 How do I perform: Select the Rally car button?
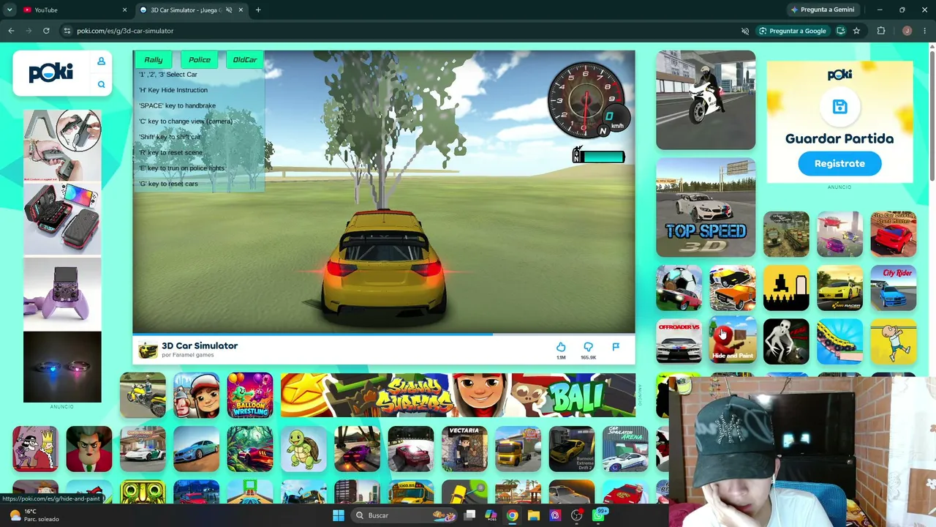154,59
